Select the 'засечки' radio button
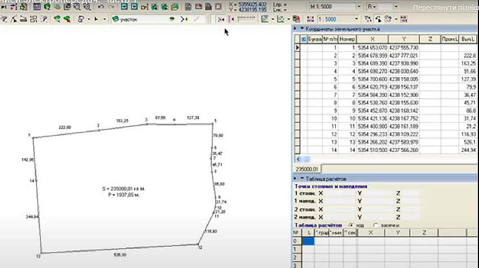 [x=376, y=225]
